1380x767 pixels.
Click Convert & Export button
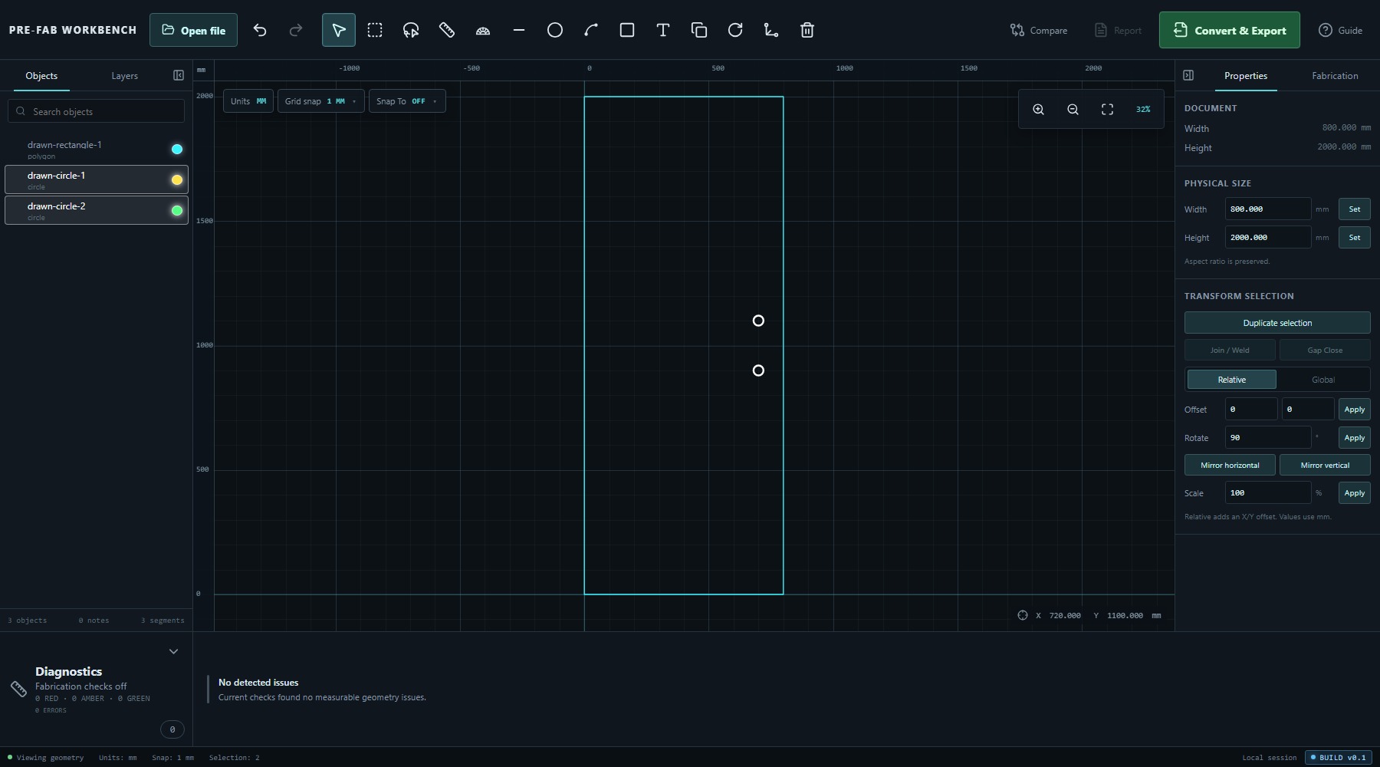tap(1230, 31)
